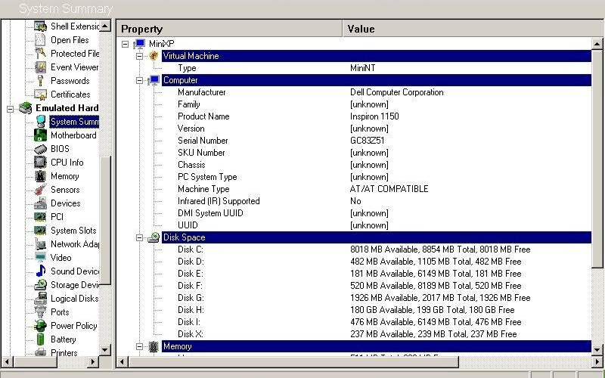Open the Motherboard icon in sidebar

point(40,135)
